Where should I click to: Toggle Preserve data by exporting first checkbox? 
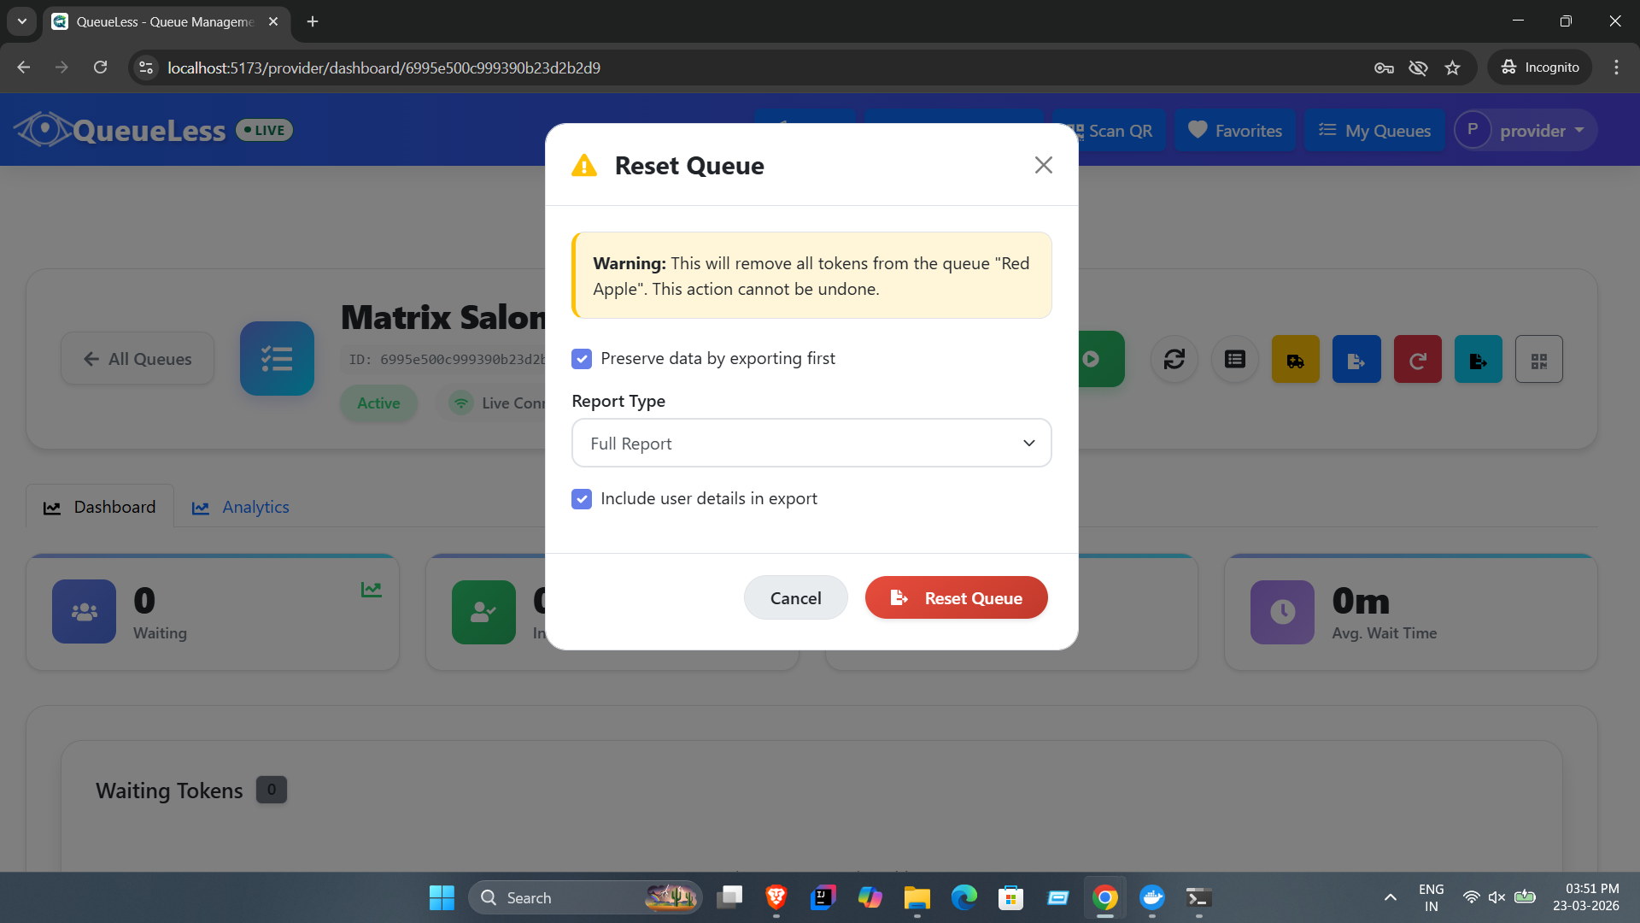tap(582, 359)
